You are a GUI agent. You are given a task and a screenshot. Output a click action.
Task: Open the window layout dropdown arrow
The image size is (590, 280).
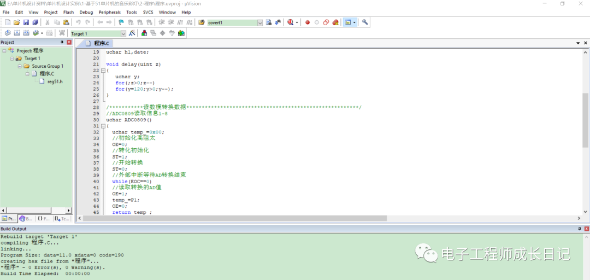click(355, 22)
